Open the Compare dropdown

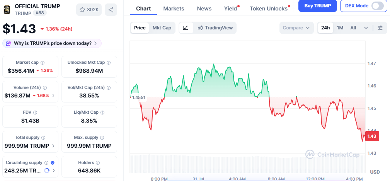pos(296,28)
